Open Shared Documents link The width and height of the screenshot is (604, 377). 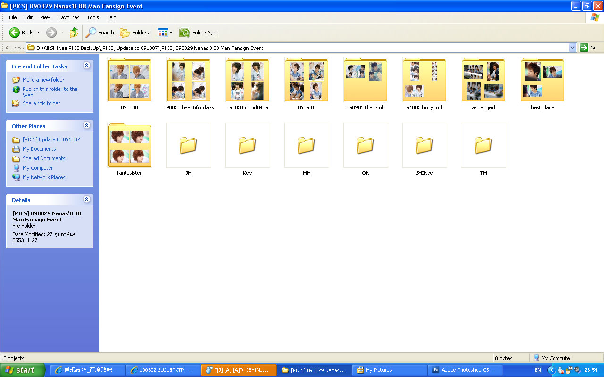coord(44,158)
